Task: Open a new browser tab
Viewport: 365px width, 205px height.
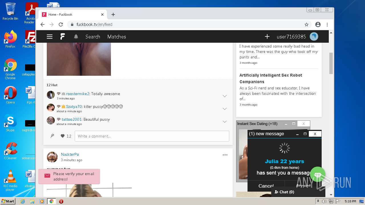Action: 113,15
